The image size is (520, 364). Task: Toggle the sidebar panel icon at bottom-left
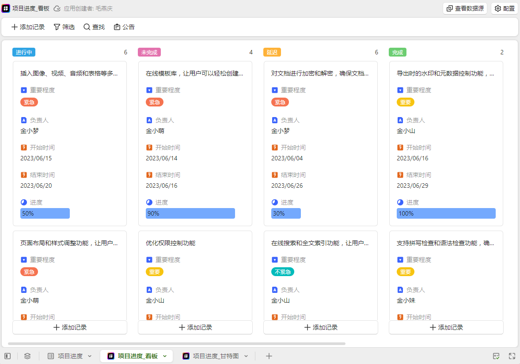click(x=8, y=356)
